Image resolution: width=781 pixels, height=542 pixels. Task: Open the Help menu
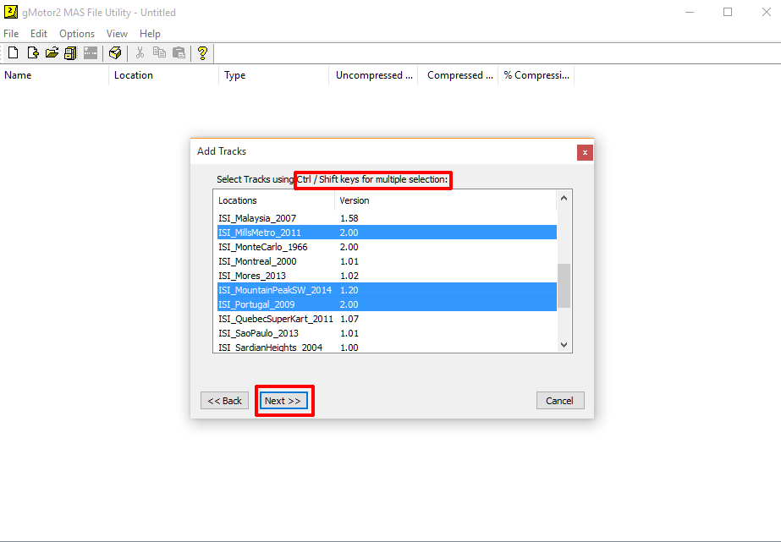tap(150, 33)
